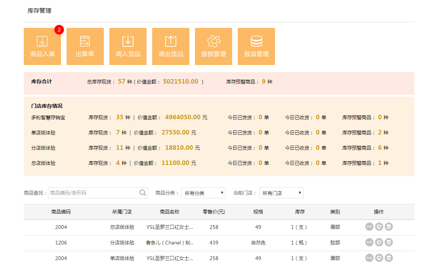The image size is (439, 266).
Task: Open more options for the 1206 row
Action: pyautogui.click(x=369, y=242)
